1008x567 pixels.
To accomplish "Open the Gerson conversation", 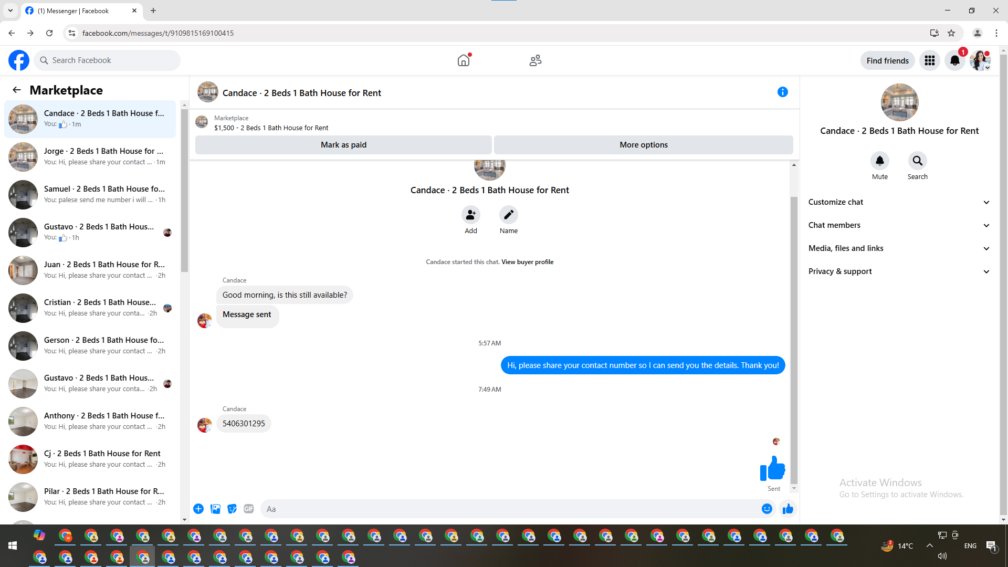I will [x=90, y=345].
